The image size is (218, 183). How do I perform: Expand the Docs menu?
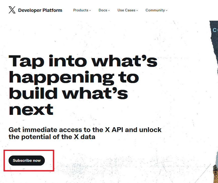point(104,10)
